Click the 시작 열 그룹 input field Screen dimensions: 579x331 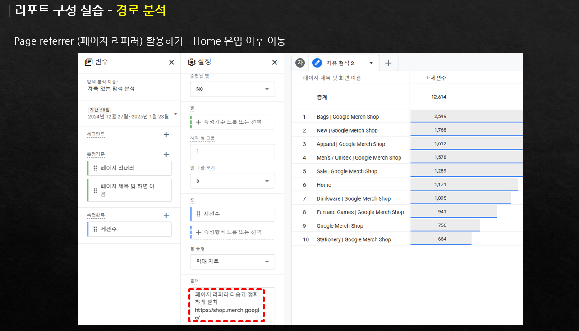coord(232,151)
